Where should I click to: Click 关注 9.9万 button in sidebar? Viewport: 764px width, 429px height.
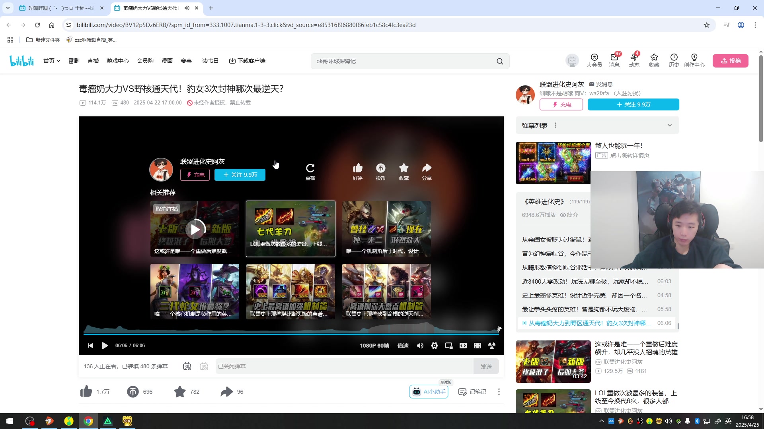tap(633, 104)
